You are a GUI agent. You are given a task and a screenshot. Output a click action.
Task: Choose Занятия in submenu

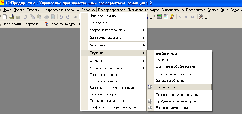coord(179,60)
